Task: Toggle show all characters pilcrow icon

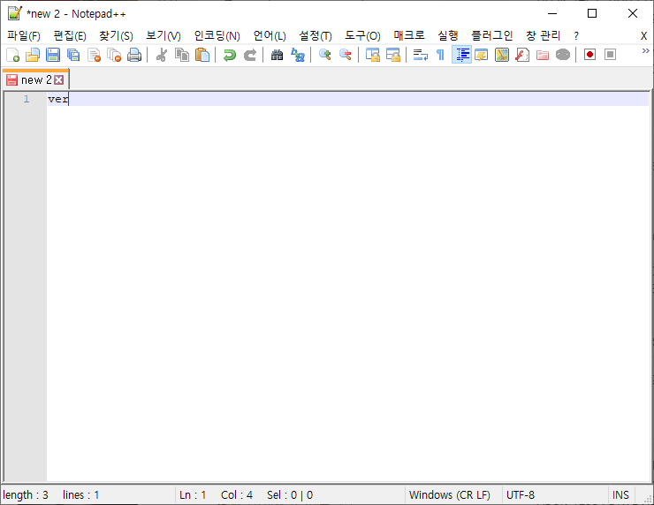Action: (x=440, y=55)
